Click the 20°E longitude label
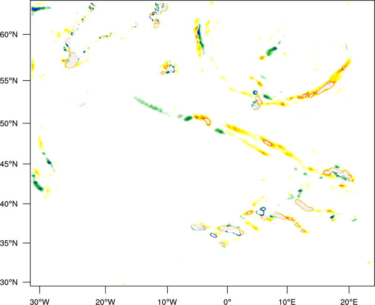This screenshot has width=375, height=305. click(x=349, y=302)
